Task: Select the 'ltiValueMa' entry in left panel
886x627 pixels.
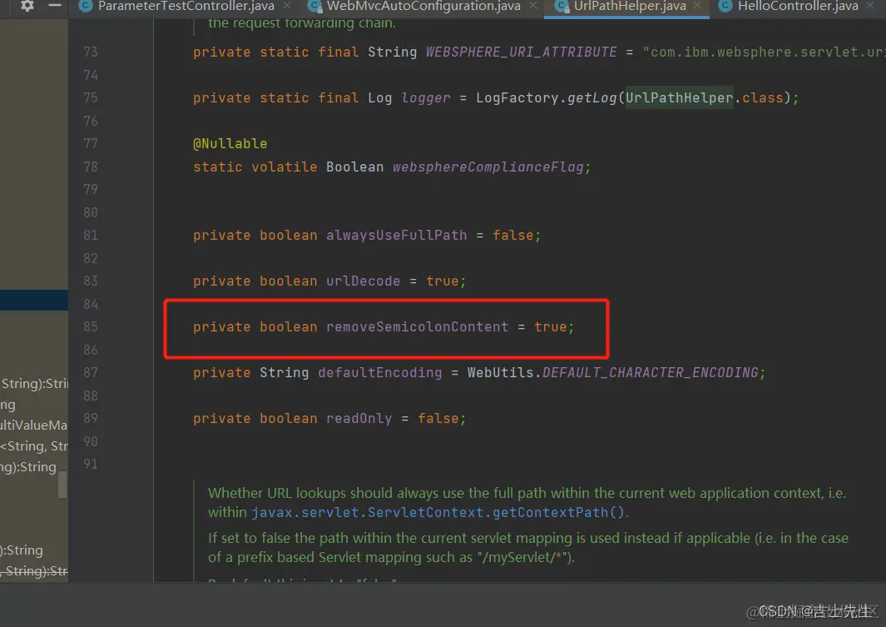Action: (34, 425)
